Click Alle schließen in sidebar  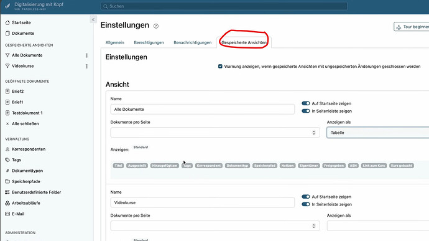click(25, 124)
